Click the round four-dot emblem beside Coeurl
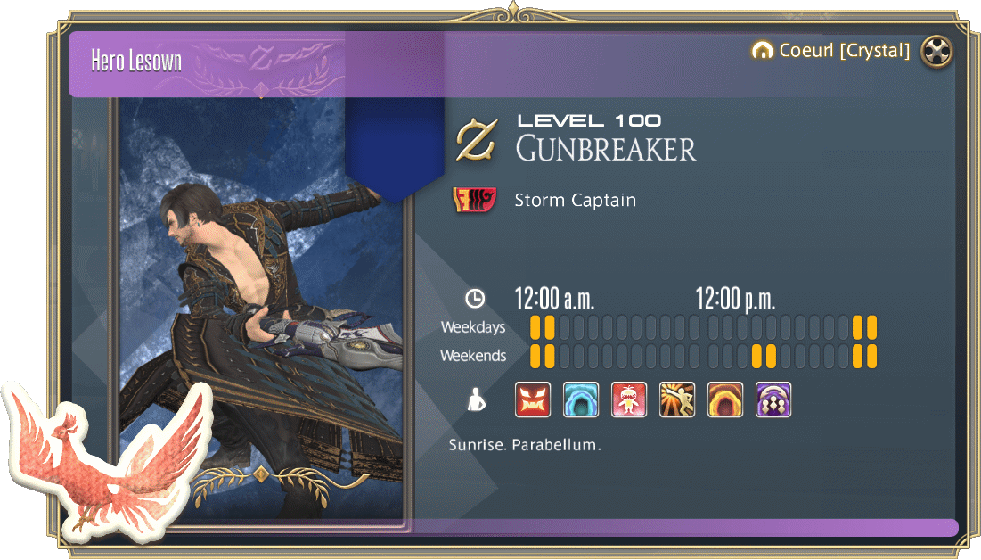981x560 pixels. coord(936,52)
